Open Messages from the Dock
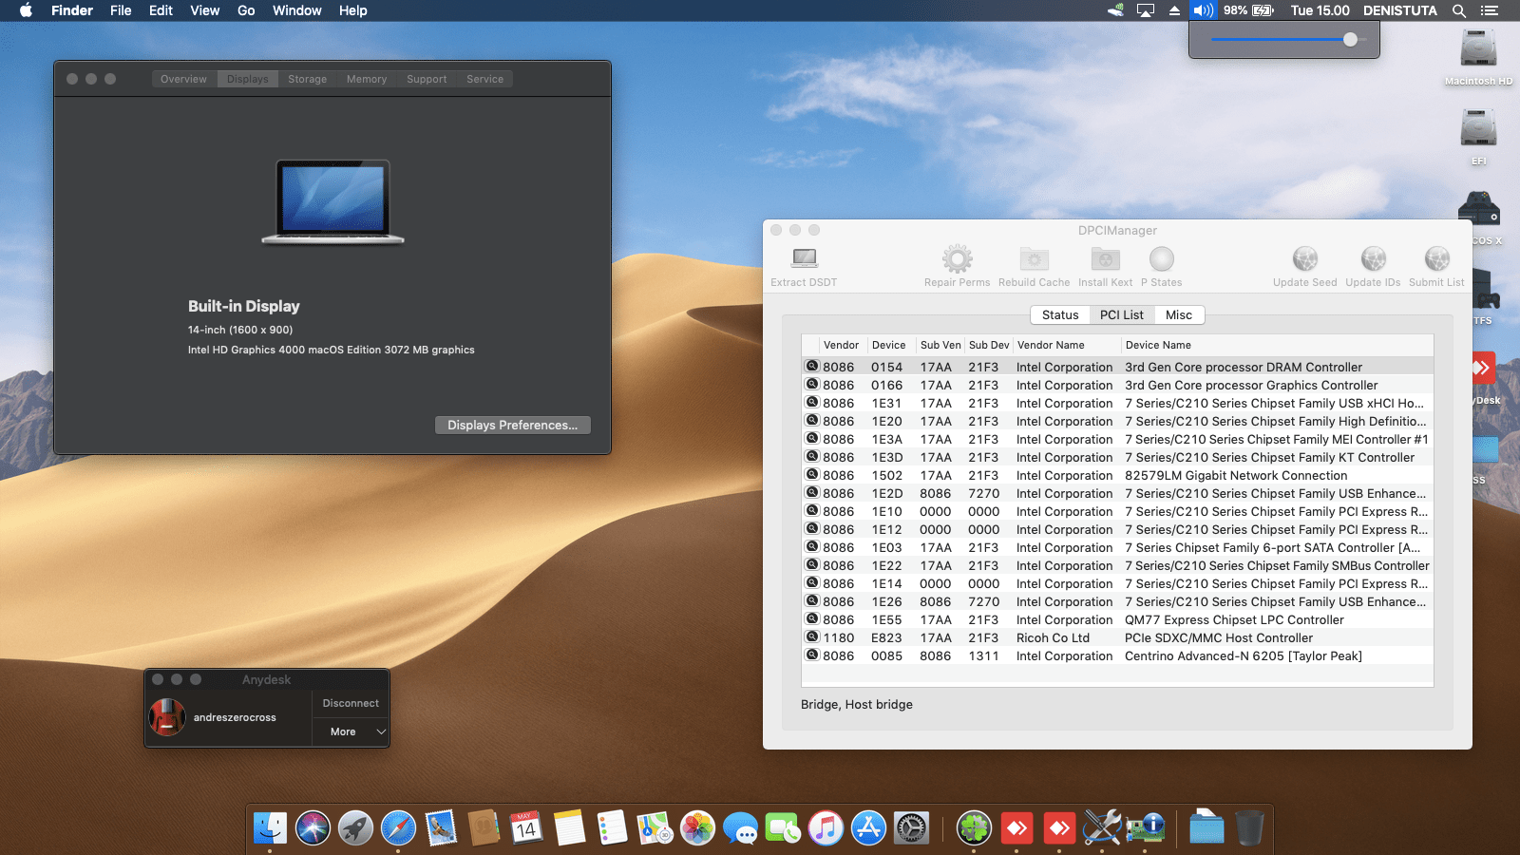Image resolution: width=1520 pixels, height=855 pixels. click(740, 828)
